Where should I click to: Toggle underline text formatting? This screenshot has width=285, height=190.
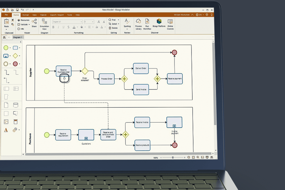[63, 27]
